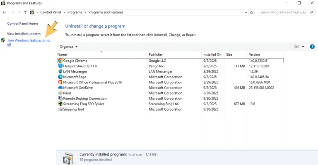Expand the address bar history dropdown
The height and width of the screenshot is (165, 318).
[246, 12]
